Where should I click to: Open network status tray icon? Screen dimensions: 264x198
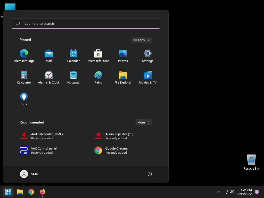click(x=226, y=192)
